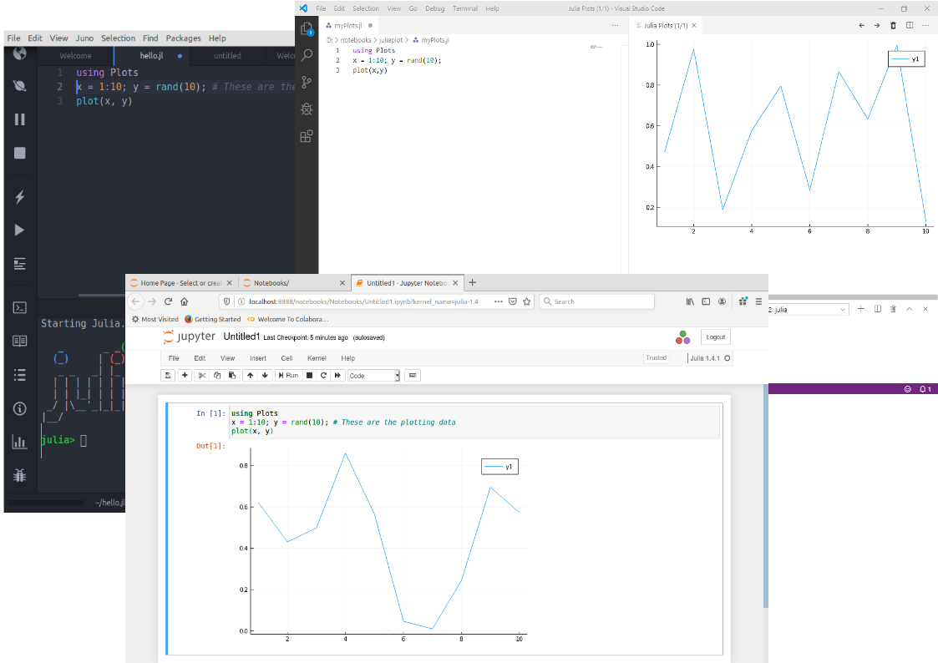Viewport: 938px width, 663px height.
Task: Click Jupyter restart kernel icon
Action: click(323, 376)
